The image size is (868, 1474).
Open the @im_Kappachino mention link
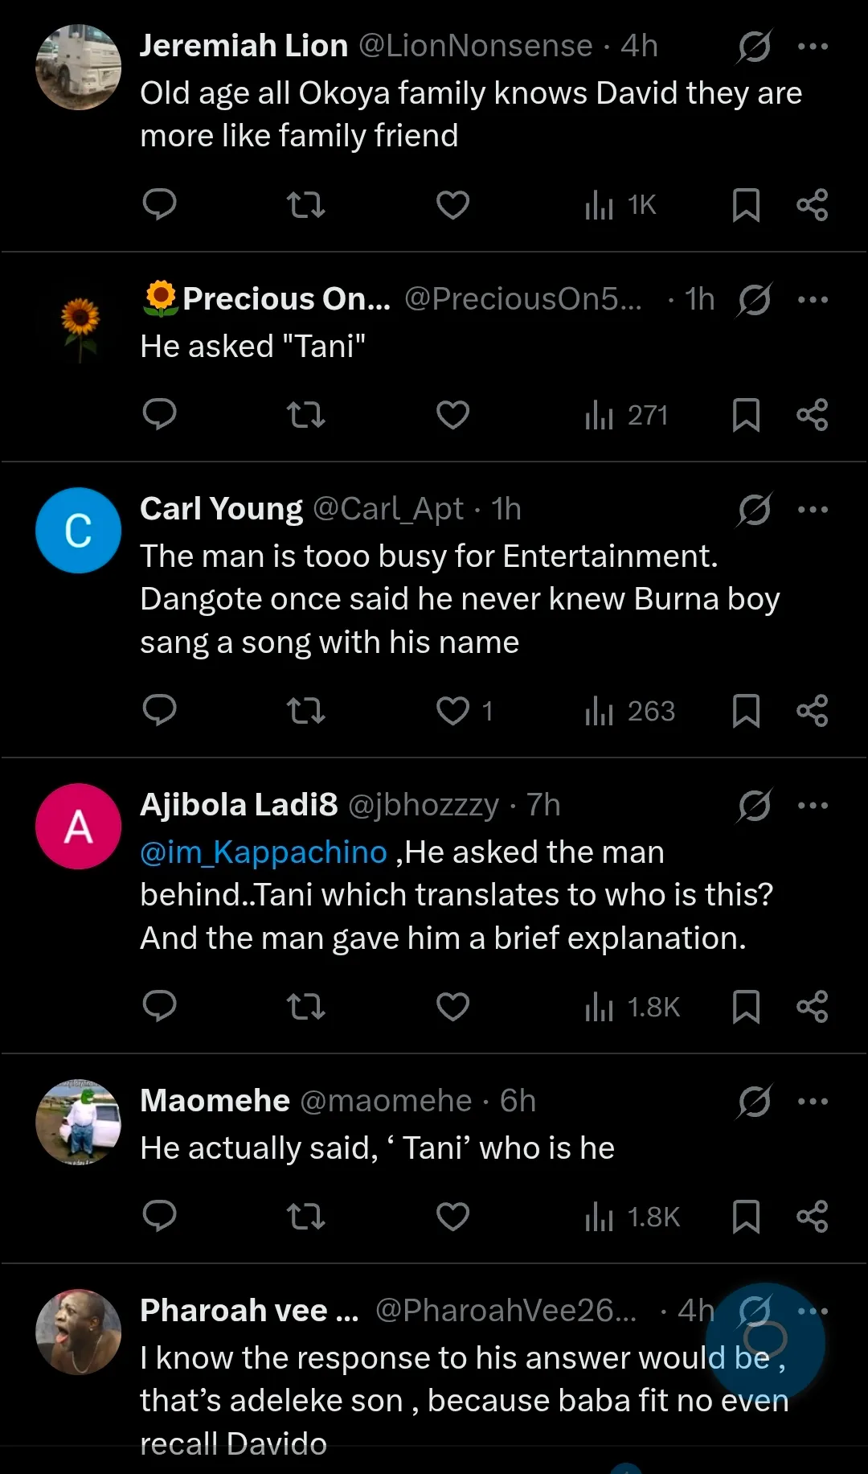click(264, 852)
